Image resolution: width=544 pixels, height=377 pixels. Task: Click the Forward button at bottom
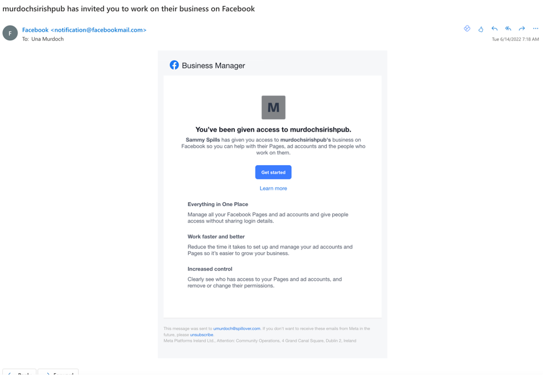(x=58, y=373)
